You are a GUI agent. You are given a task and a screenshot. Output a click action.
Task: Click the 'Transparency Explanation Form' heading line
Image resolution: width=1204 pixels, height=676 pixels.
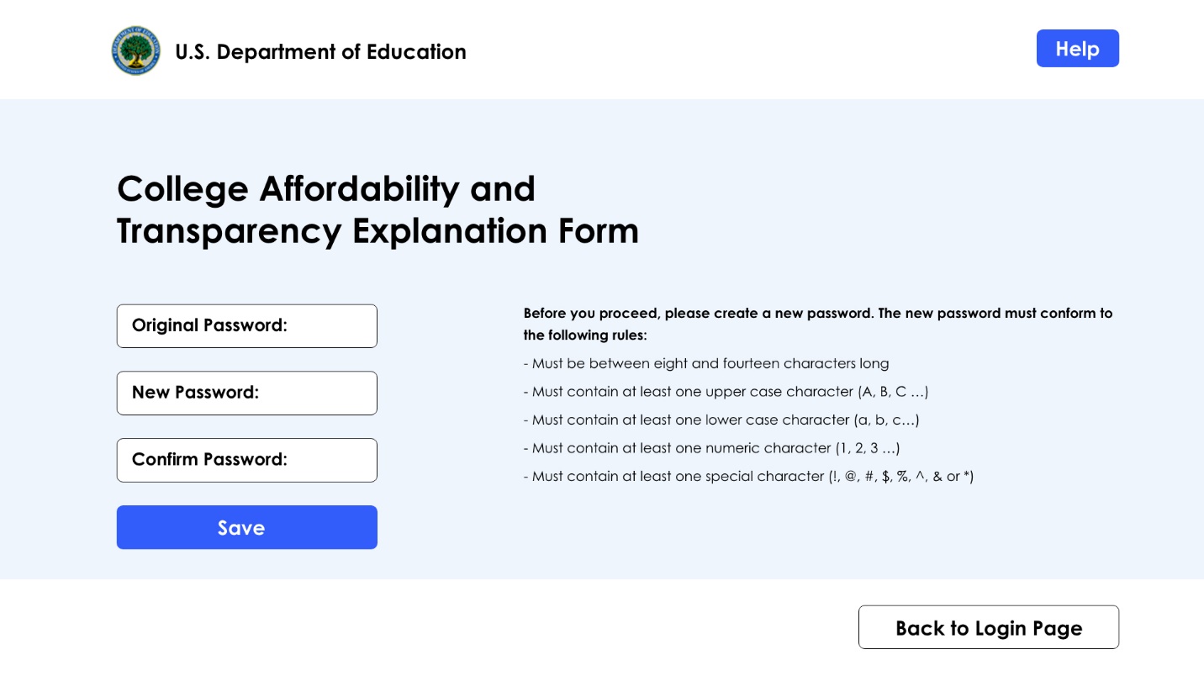378,231
